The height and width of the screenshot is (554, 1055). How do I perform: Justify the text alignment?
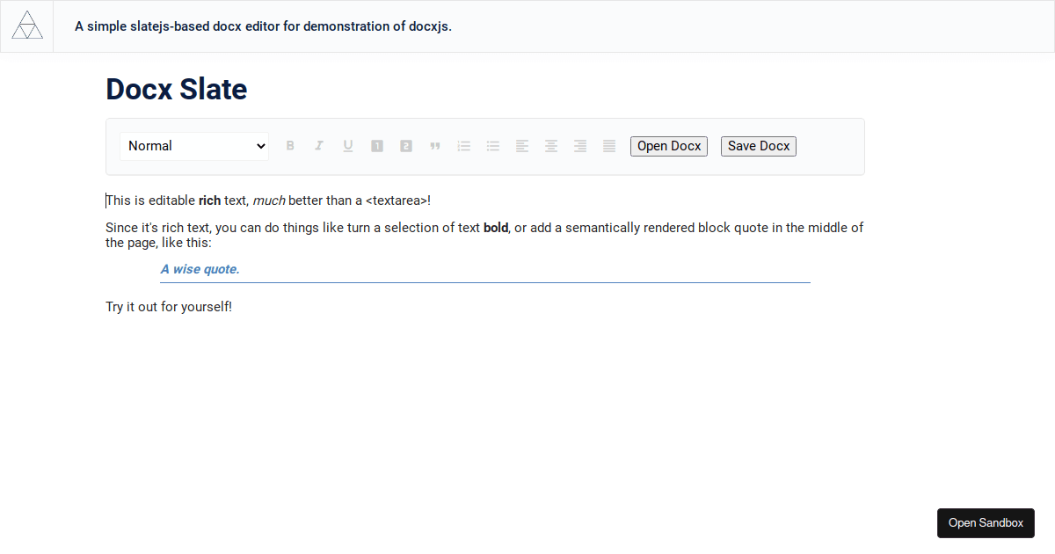click(609, 146)
